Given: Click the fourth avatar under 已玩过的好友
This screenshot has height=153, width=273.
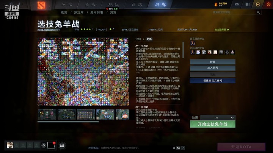Looking at the screenshot, I should coord(210,52).
